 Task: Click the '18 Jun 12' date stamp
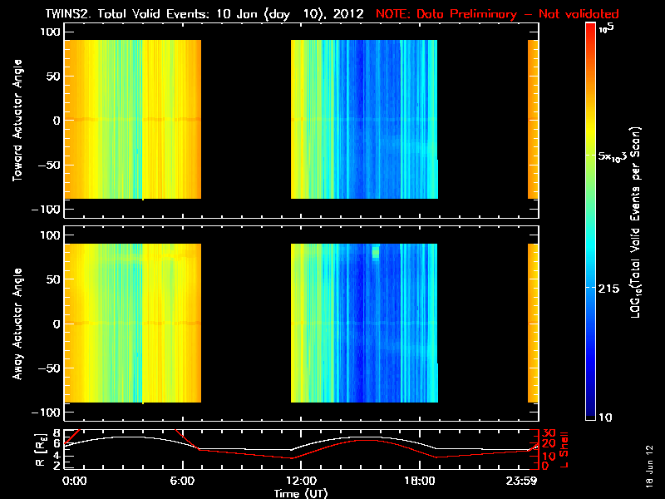[649, 466]
